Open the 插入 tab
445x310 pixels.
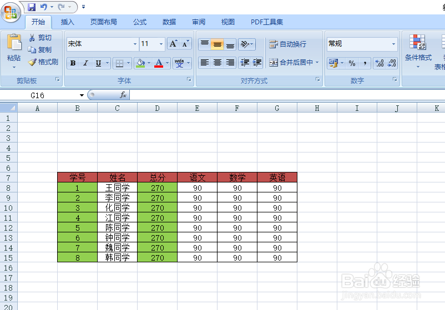coord(68,22)
